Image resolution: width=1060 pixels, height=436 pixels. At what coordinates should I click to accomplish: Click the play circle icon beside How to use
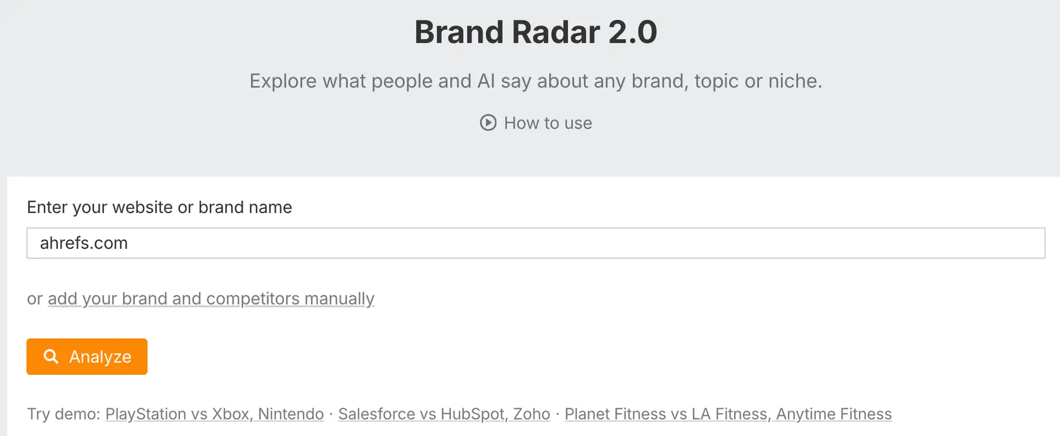488,123
